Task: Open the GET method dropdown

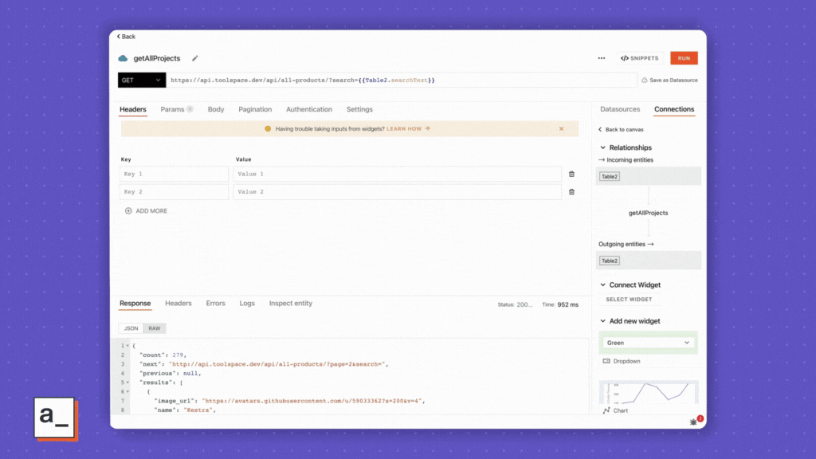Action: (x=141, y=80)
